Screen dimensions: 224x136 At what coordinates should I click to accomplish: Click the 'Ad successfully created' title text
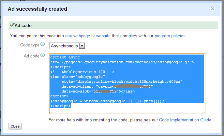37,9
